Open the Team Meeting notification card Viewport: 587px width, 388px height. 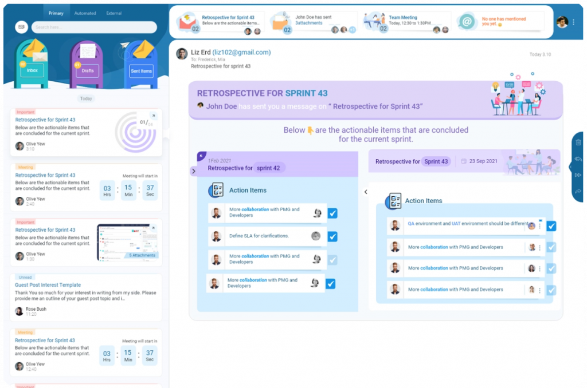click(x=406, y=22)
